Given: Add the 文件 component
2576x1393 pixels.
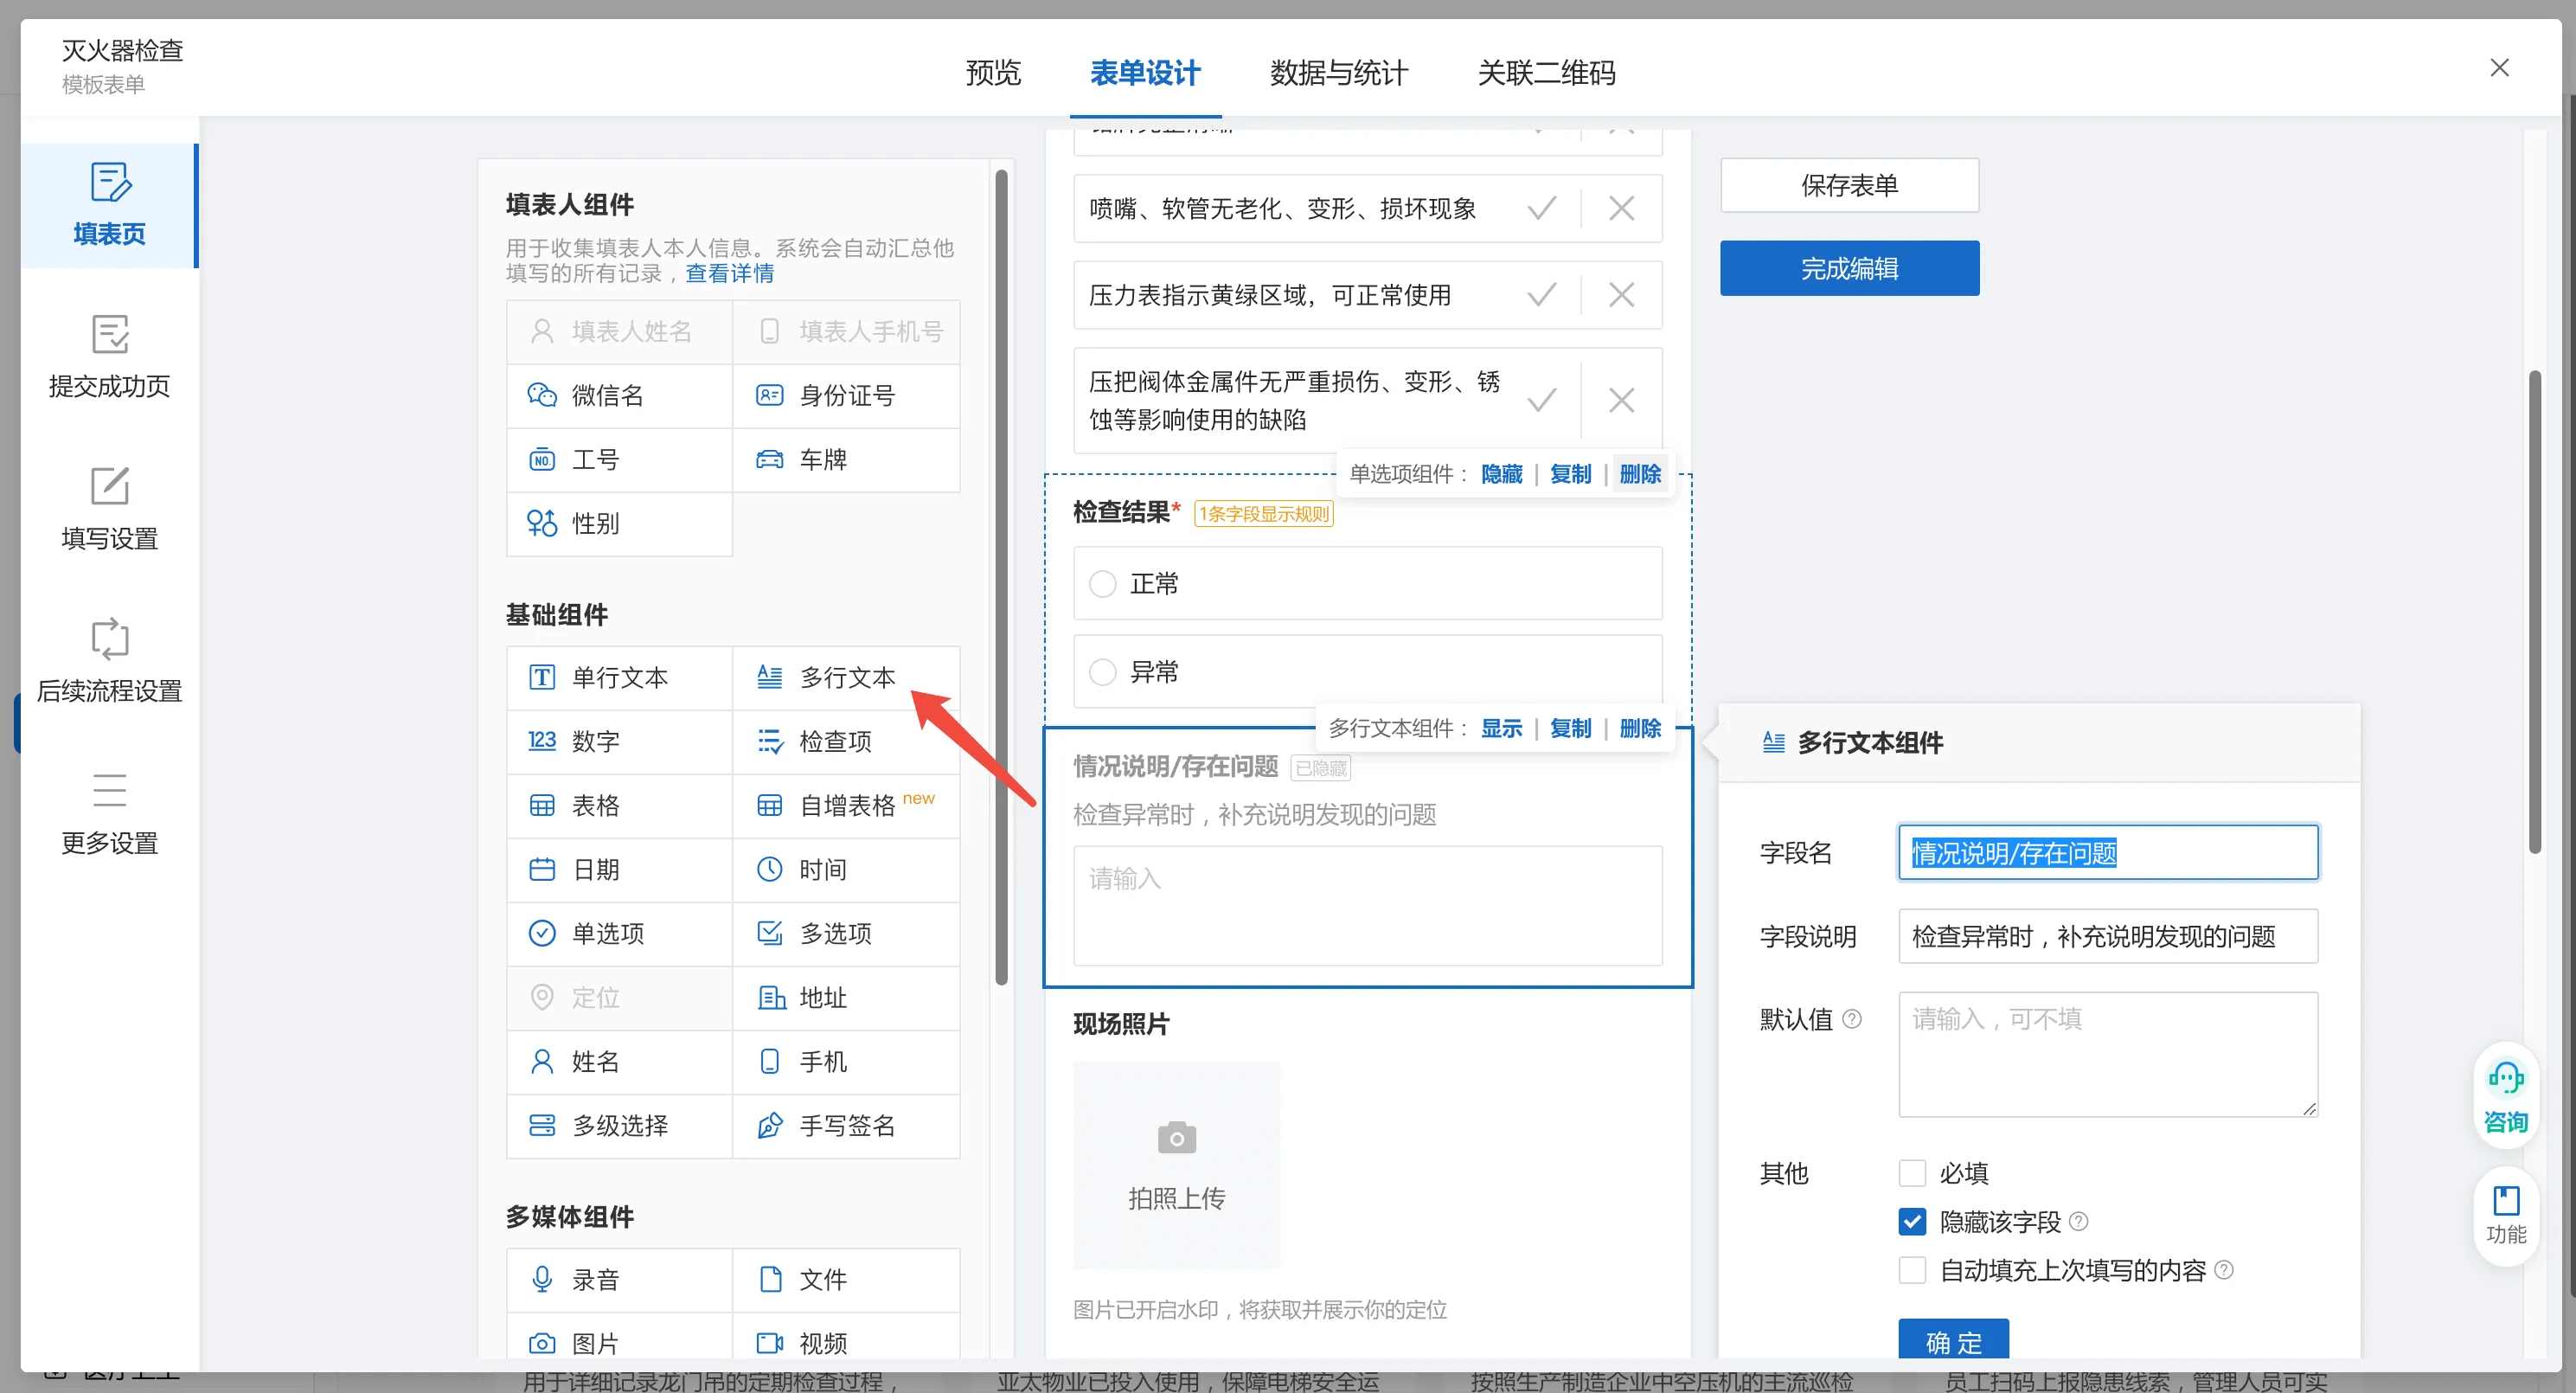Looking at the screenshot, I should pyautogui.click(x=846, y=1279).
